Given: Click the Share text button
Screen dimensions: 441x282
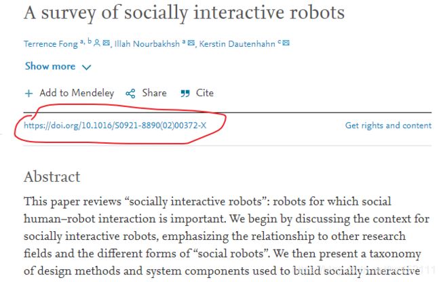Looking at the screenshot, I should click(x=154, y=93).
